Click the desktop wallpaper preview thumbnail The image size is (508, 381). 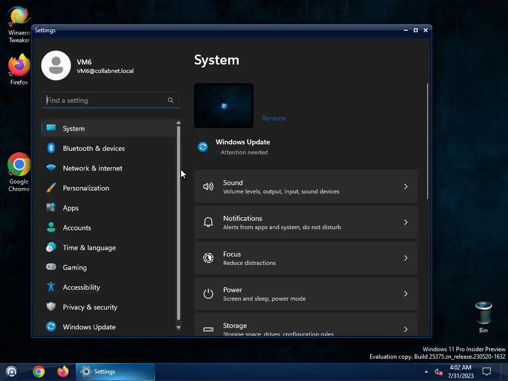[224, 106]
